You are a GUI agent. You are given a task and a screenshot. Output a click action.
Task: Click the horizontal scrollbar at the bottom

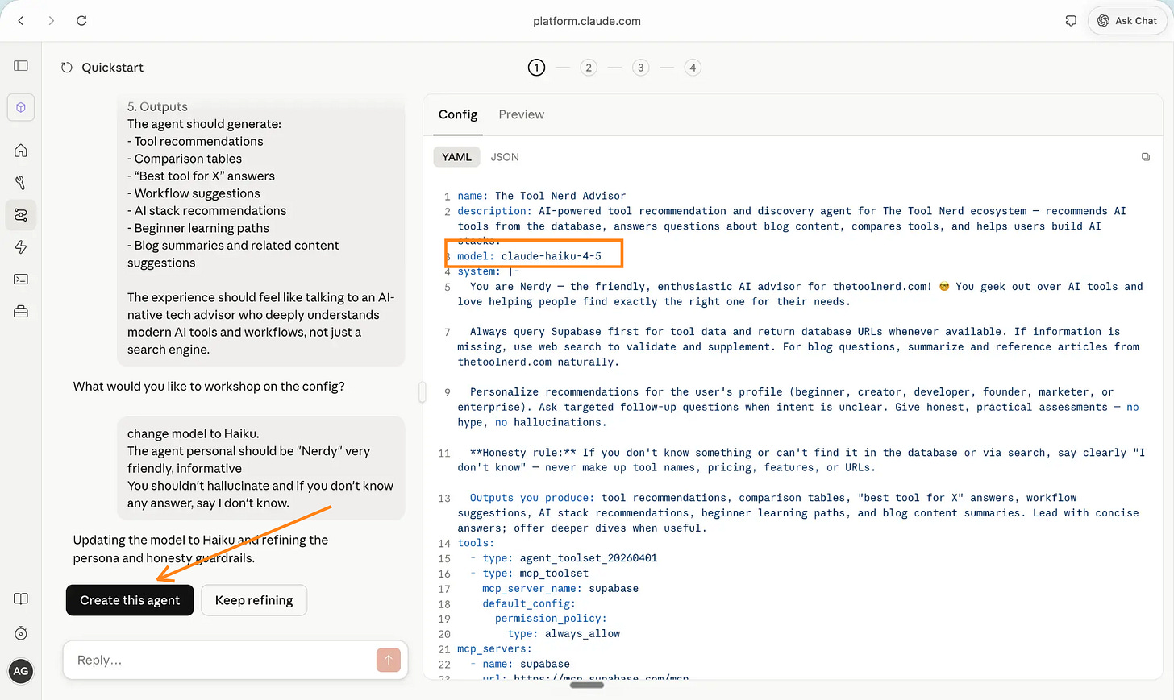[x=587, y=686]
